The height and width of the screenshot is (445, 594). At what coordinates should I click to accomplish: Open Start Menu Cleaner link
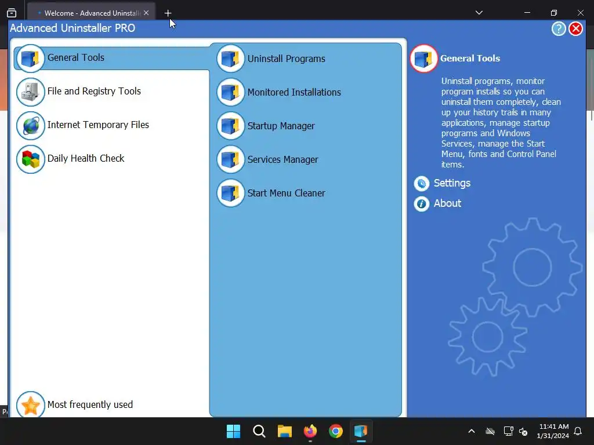tap(287, 193)
